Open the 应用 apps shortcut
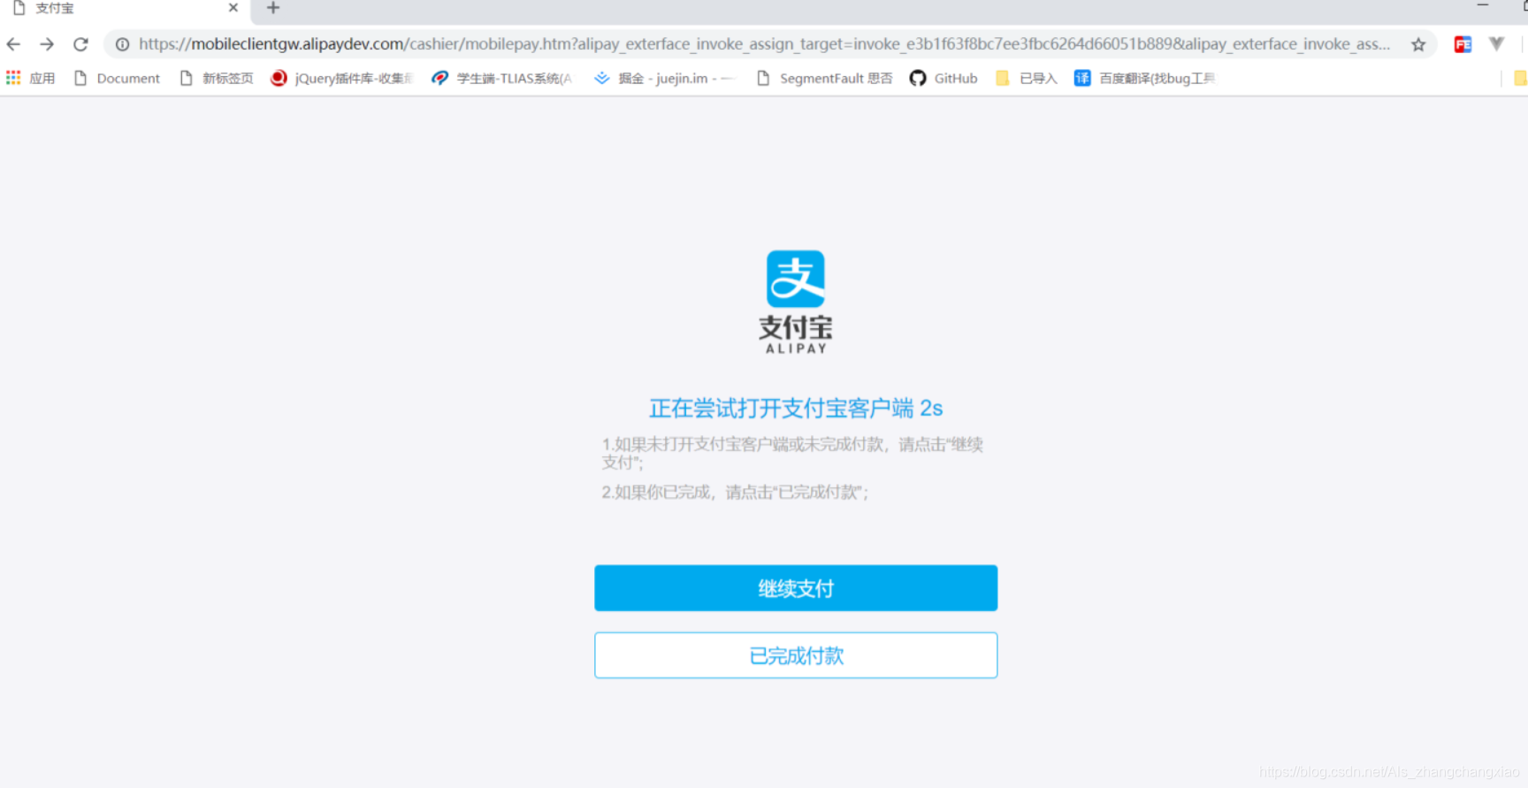This screenshot has height=788, width=1528. (31, 78)
